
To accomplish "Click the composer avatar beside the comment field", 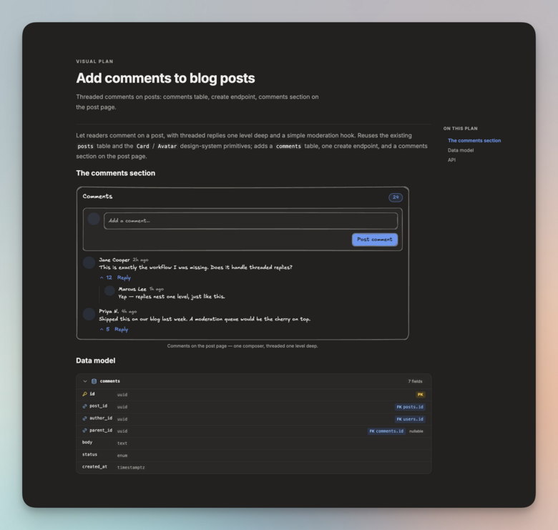I will (94, 219).
